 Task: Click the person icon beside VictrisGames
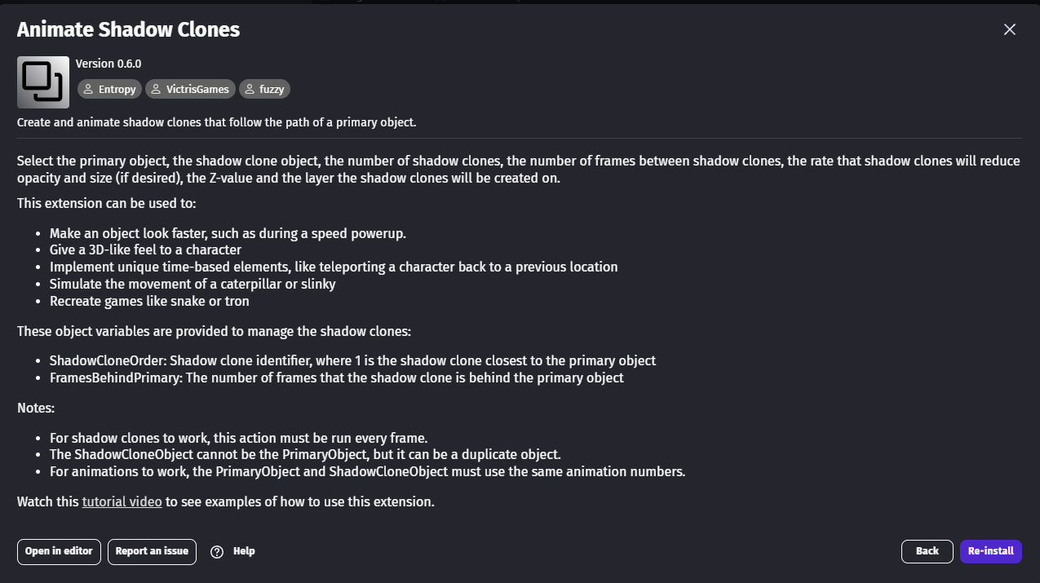(x=157, y=89)
